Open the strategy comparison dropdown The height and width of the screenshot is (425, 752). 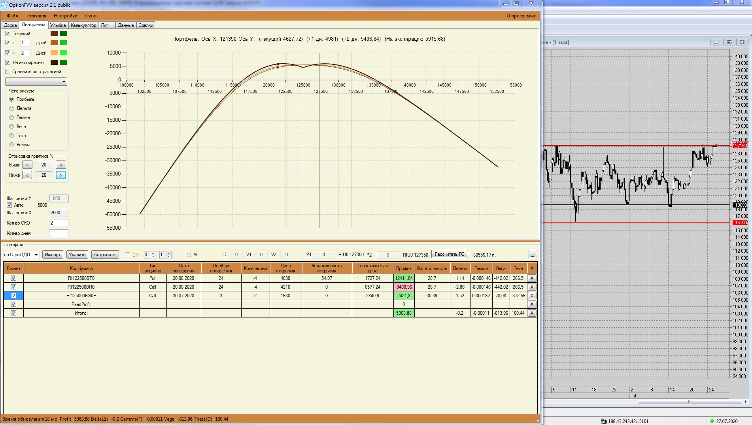click(64, 82)
